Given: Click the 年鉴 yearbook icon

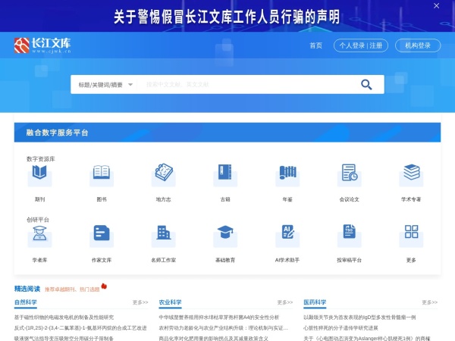Looking at the screenshot, I should click(x=287, y=174).
